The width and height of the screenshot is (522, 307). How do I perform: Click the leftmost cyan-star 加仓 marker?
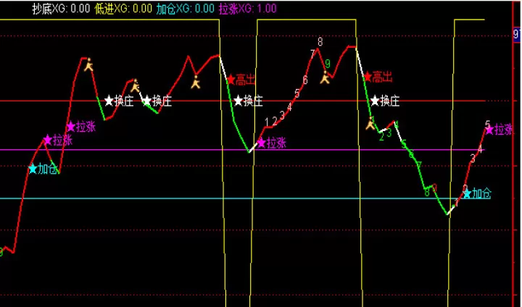click(x=43, y=169)
